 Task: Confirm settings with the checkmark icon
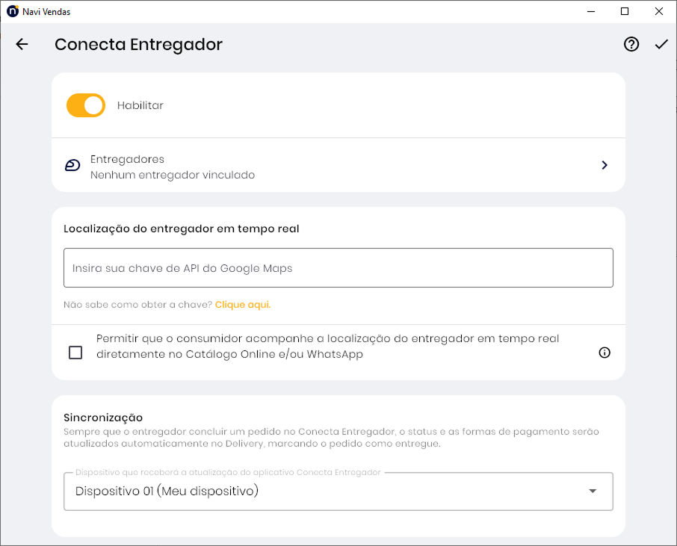tap(661, 44)
